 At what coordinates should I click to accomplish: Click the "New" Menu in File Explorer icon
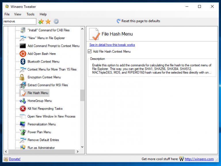coord(23,38)
